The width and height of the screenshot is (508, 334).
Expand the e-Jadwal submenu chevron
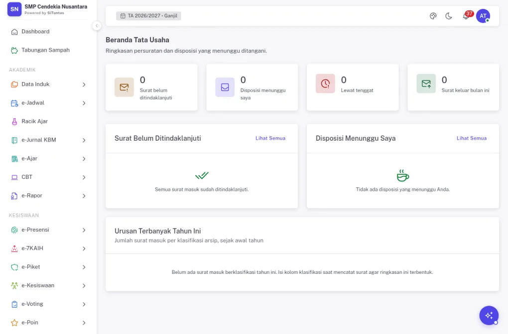pyautogui.click(x=84, y=103)
